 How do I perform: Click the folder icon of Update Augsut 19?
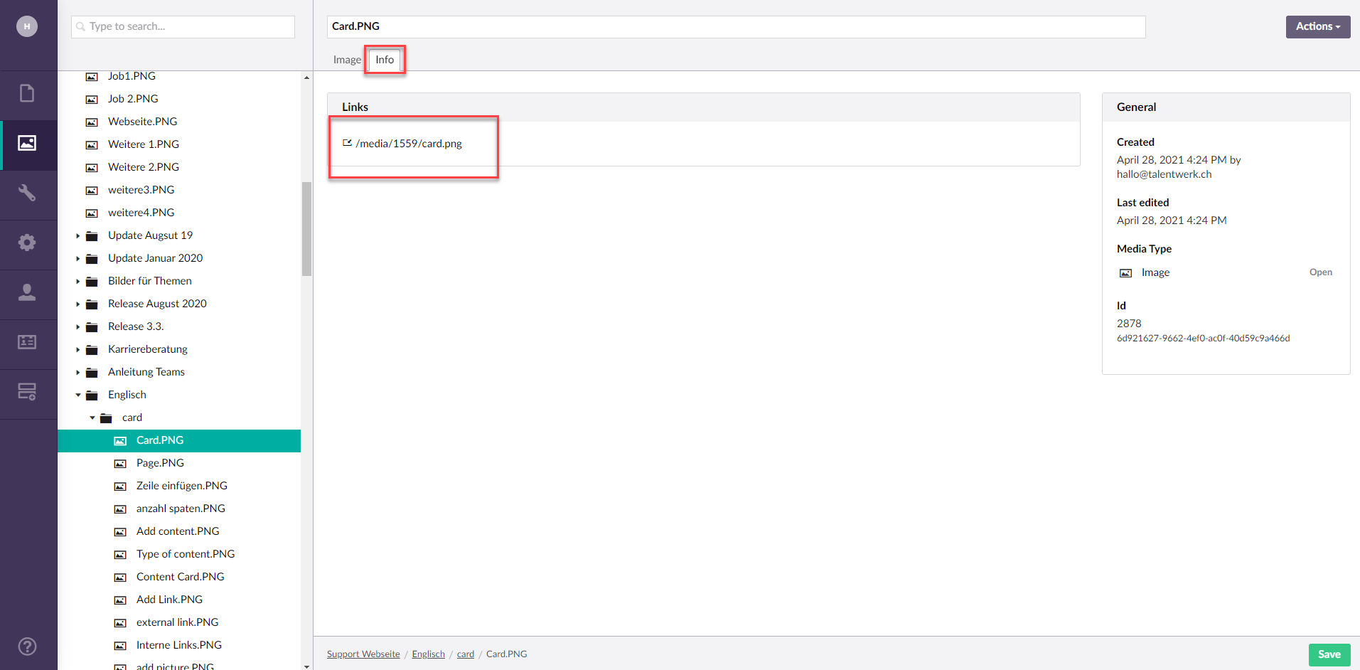[x=92, y=236]
